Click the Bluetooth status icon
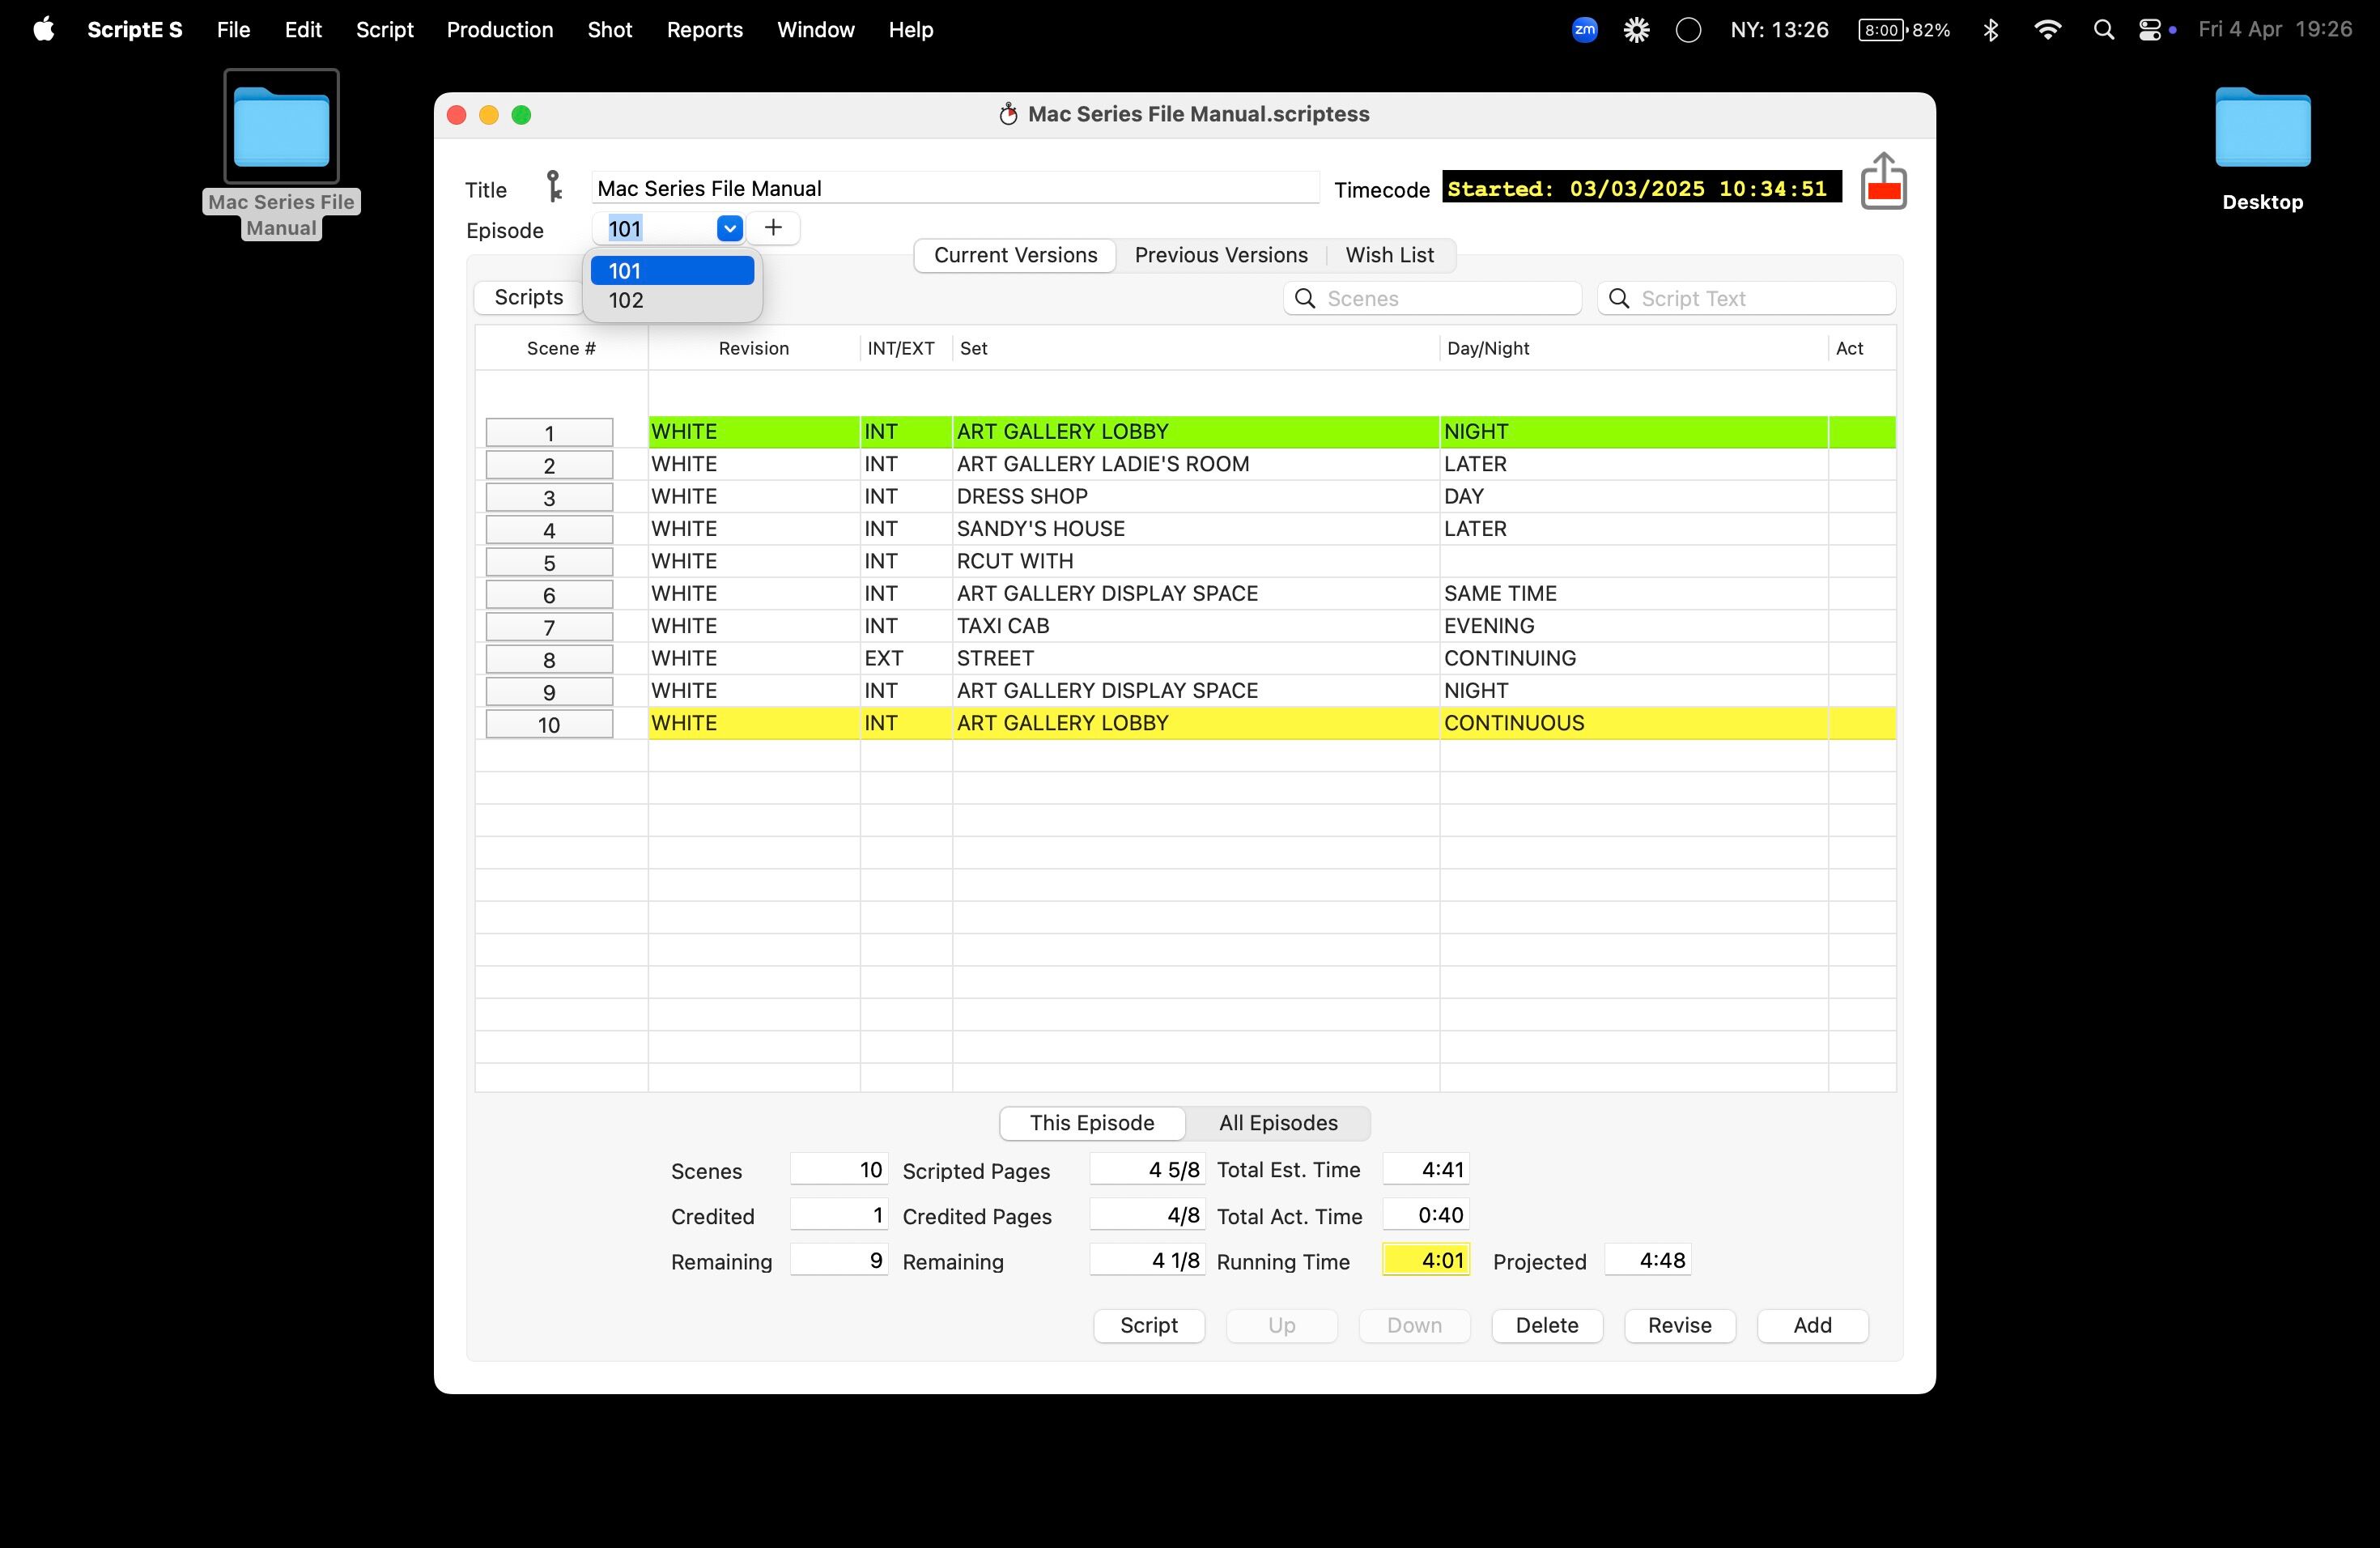Screen dimensions: 2380x1548 1991,30
